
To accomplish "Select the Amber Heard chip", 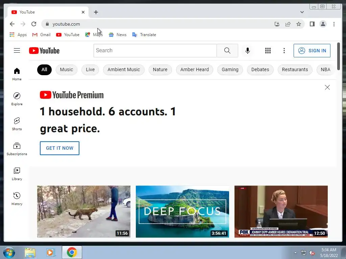I will (x=194, y=69).
